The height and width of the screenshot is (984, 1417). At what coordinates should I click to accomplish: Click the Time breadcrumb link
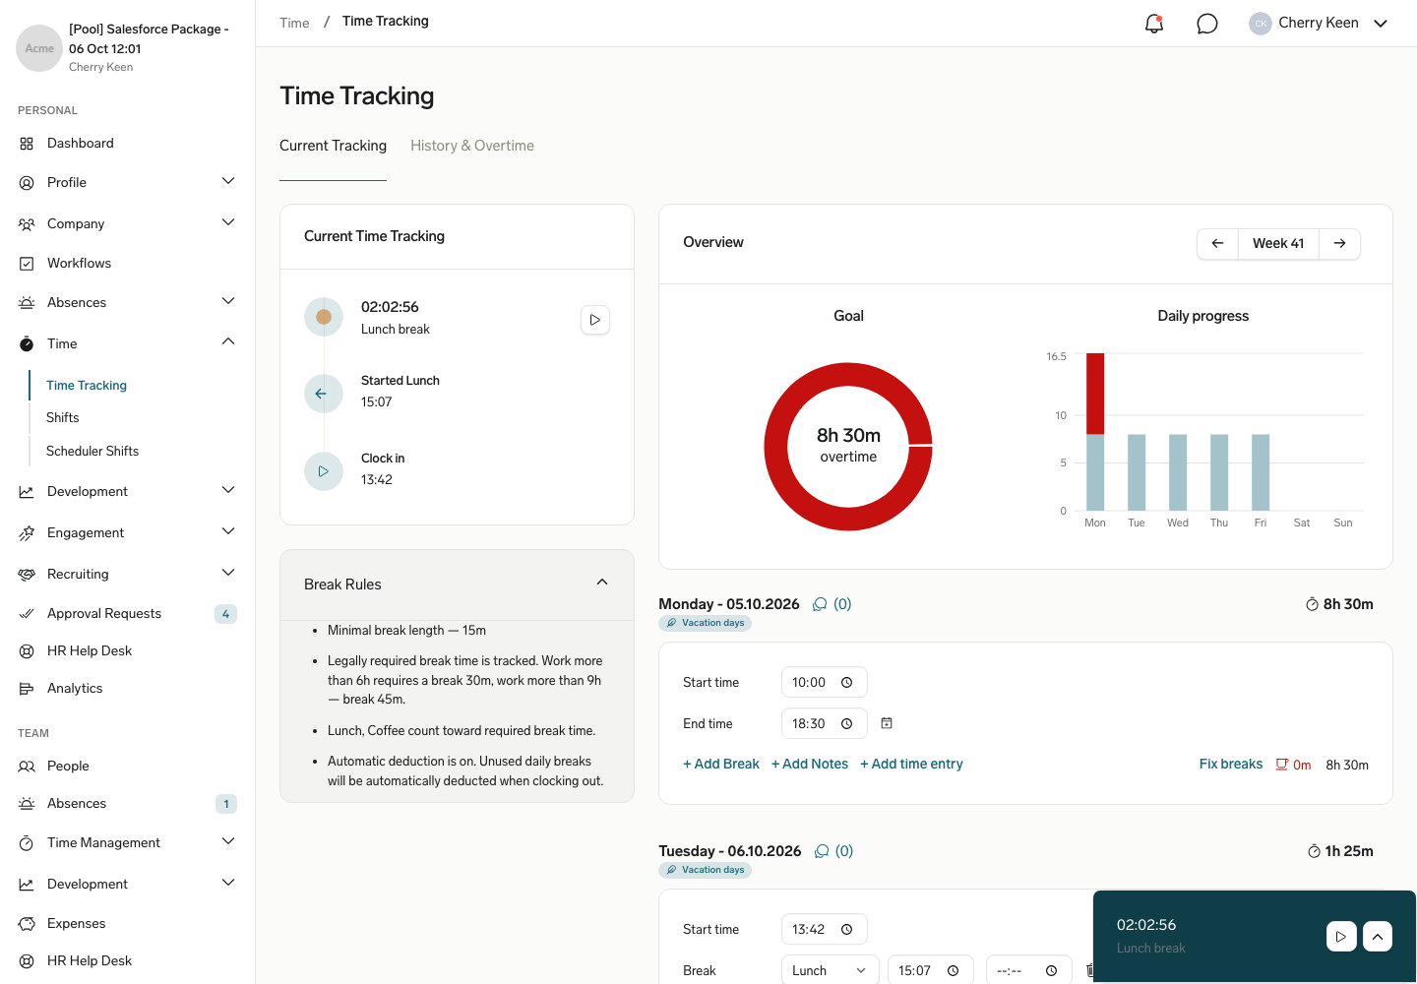294,23
